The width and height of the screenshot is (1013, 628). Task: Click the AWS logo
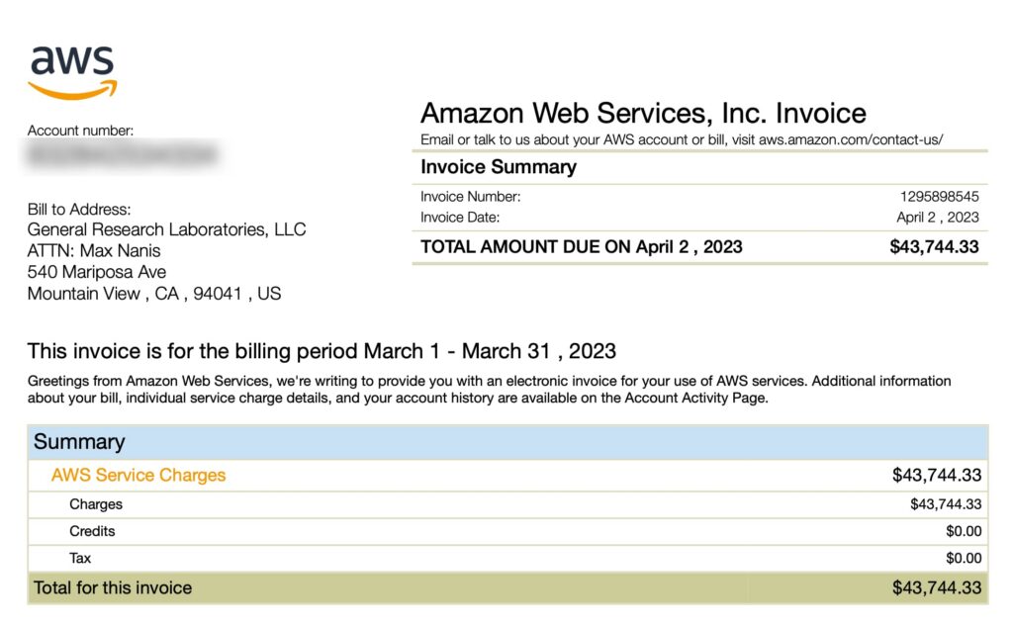[x=72, y=72]
